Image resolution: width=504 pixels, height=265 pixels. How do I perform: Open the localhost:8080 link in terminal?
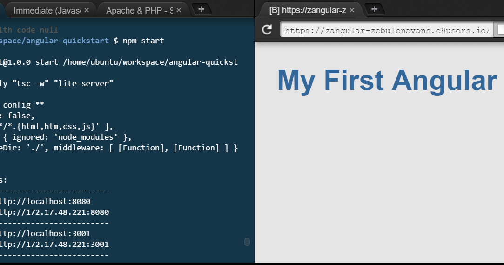tap(45, 202)
